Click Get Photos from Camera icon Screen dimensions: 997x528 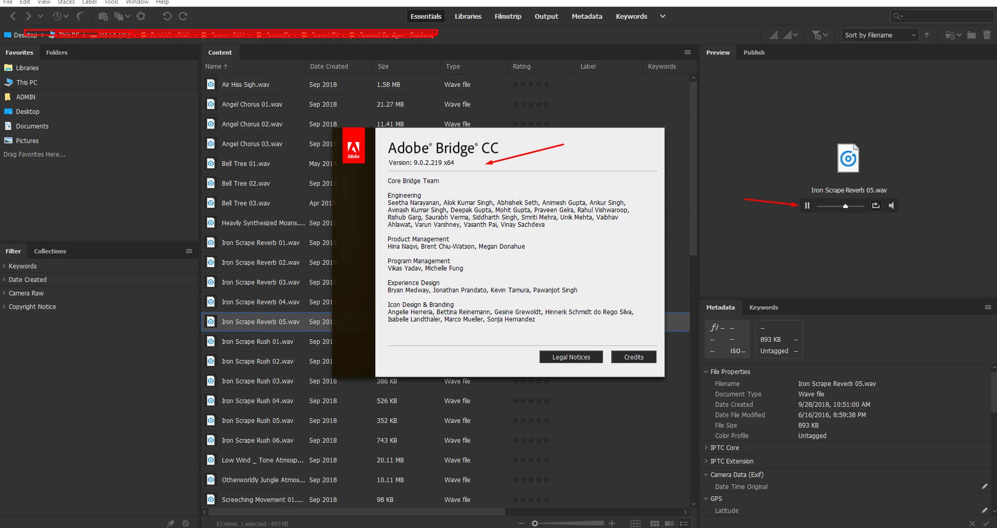tap(103, 17)
